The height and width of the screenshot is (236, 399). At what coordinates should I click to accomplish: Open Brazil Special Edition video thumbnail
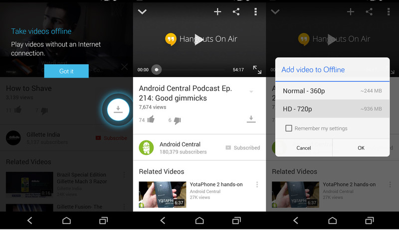click(29, 185)
